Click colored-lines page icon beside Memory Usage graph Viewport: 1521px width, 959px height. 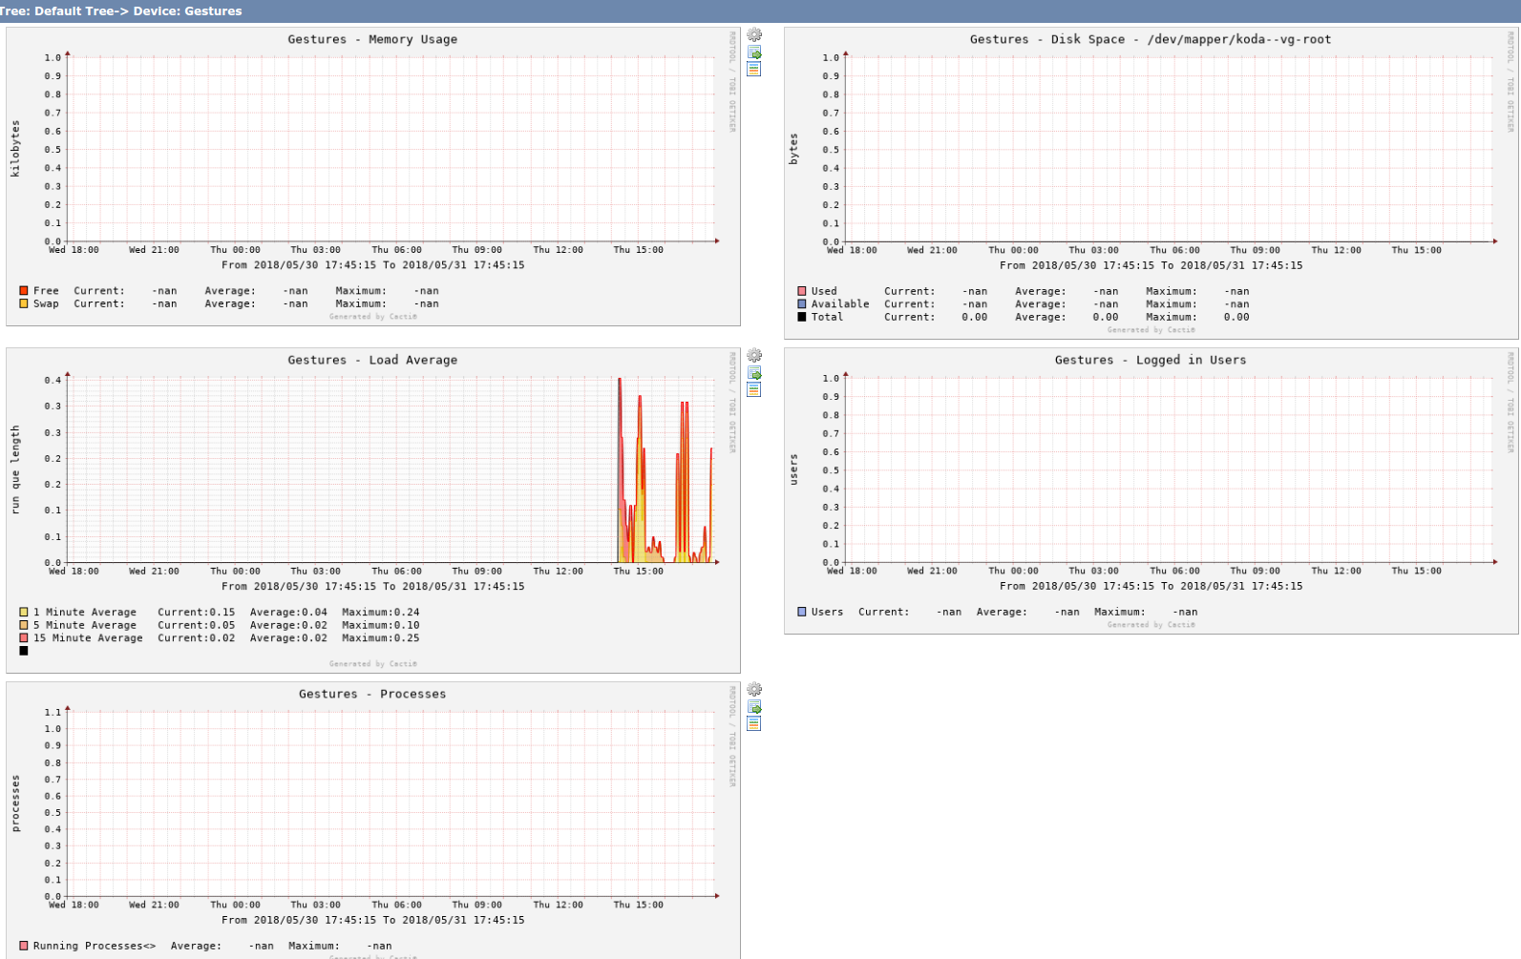coord(754,69)
